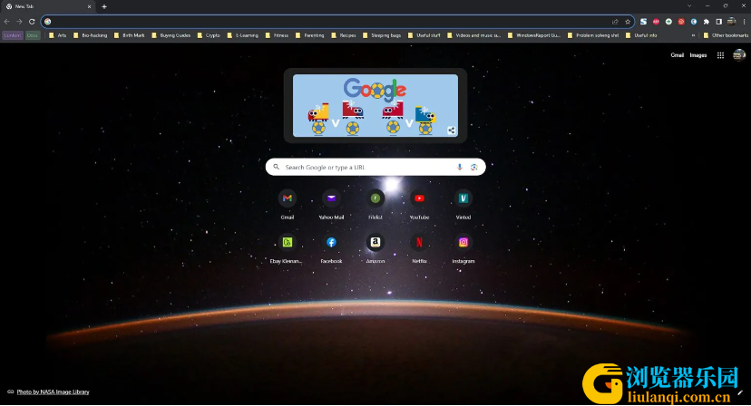Open the green F shortcut tile
Viewport: 751px width, 406px height.
pos(375,204)
